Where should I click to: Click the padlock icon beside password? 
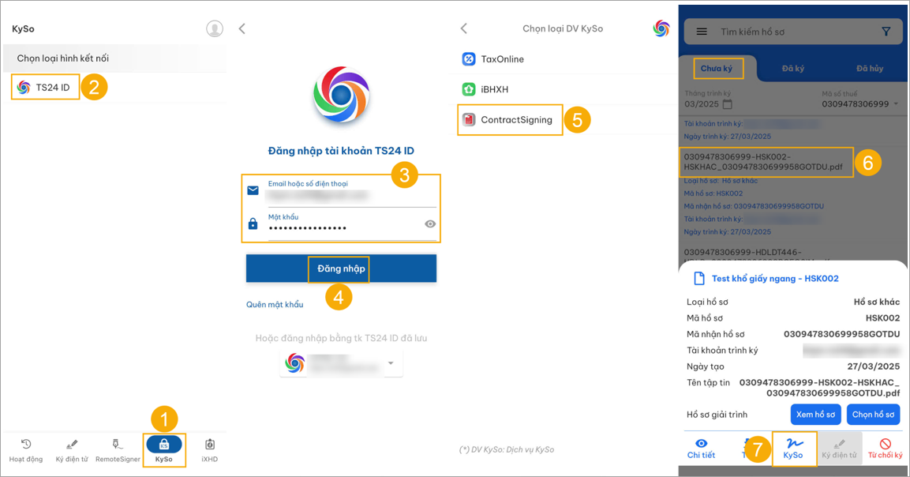coord(253,223)
